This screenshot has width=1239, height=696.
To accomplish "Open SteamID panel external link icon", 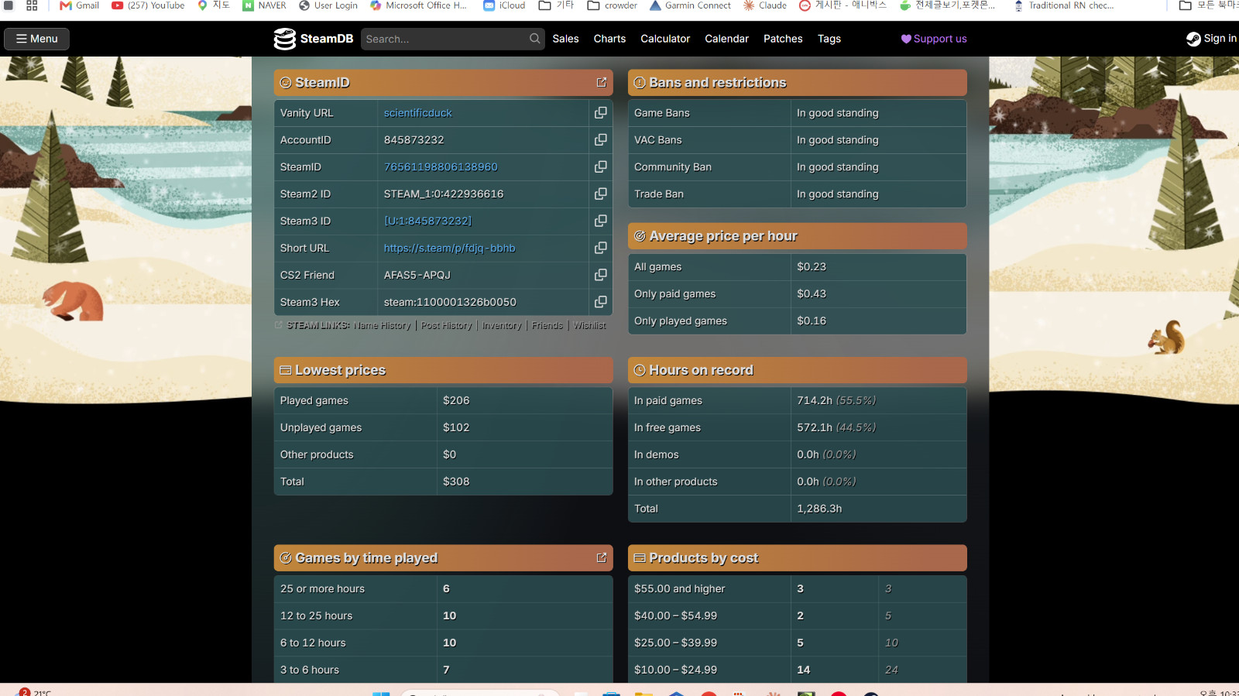I will (x=602, y=82).
